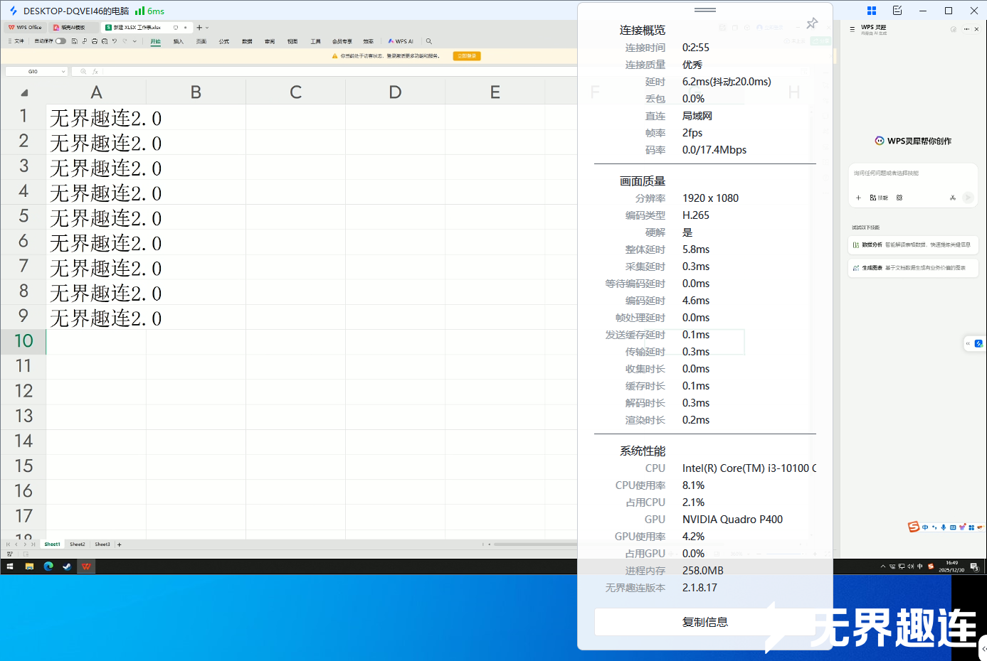Screen dimensions: 987x661
Task: Open Steam from the taskbar
Action: (67, 566)
